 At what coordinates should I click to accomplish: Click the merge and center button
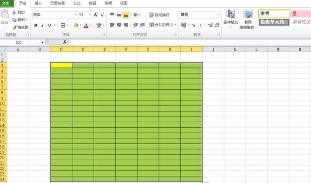(161, 25)
